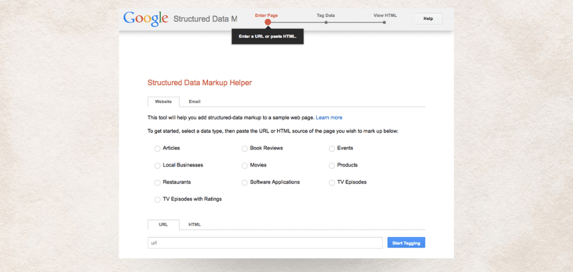
Task: Click the Structured Data Markup Helper heading
Action: click(x=199, y=83)
